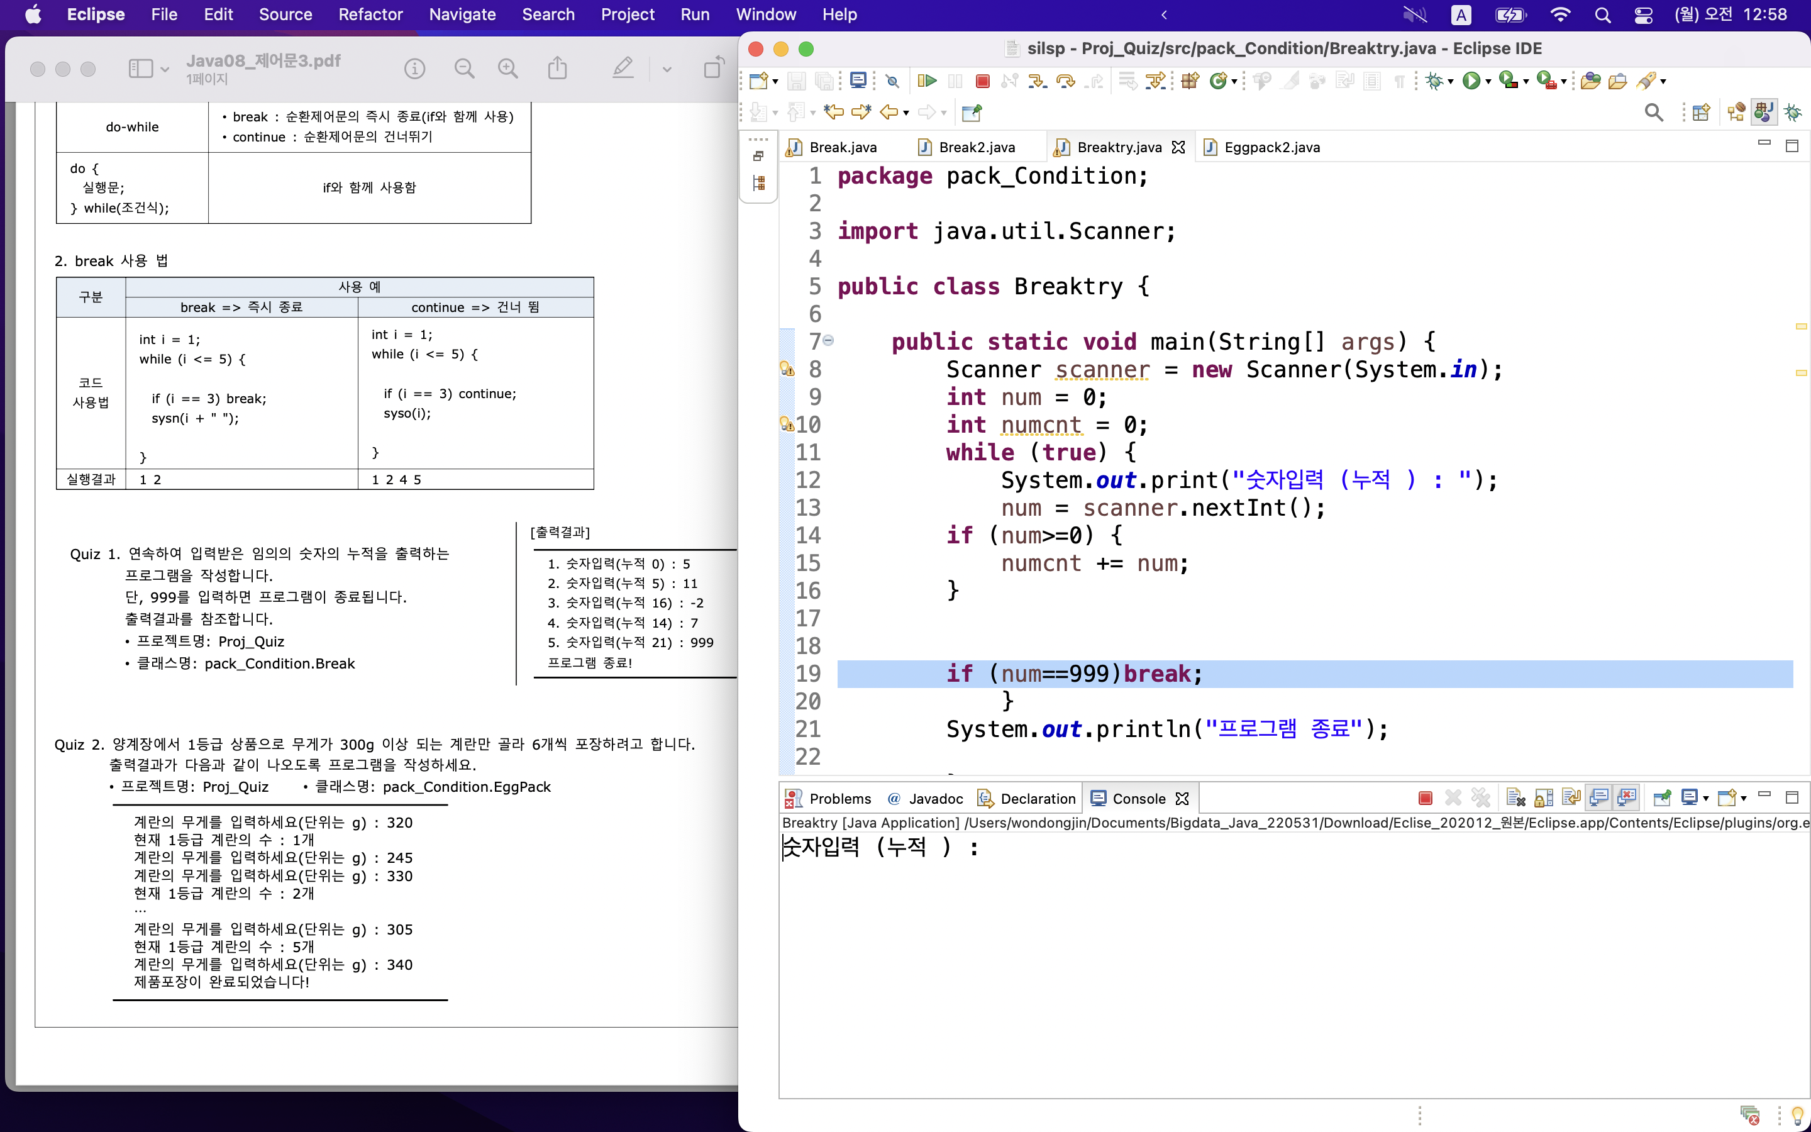Open Run button dropdown arrow
Screen dimensions: 1811x1132
tap(1488, 82)
